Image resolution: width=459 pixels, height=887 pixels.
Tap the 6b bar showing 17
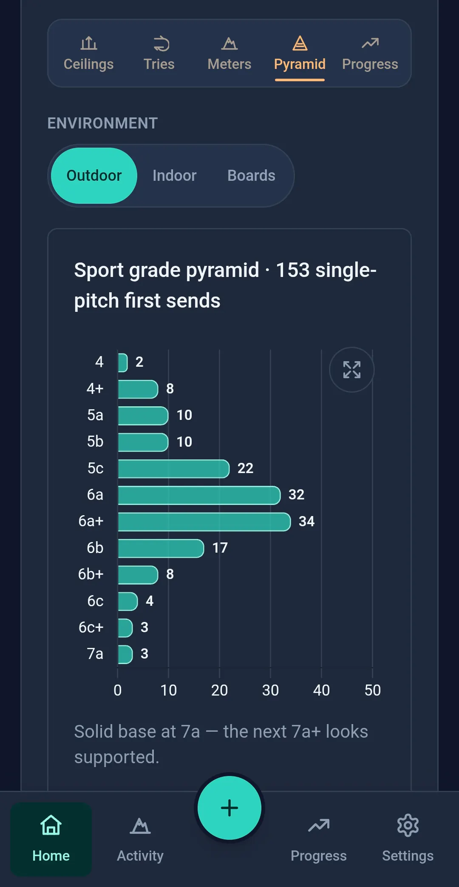pos(161,548)
